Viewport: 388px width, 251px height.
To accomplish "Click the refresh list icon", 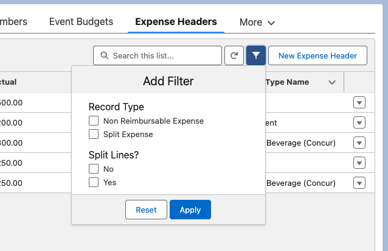I will pos(234,55).
